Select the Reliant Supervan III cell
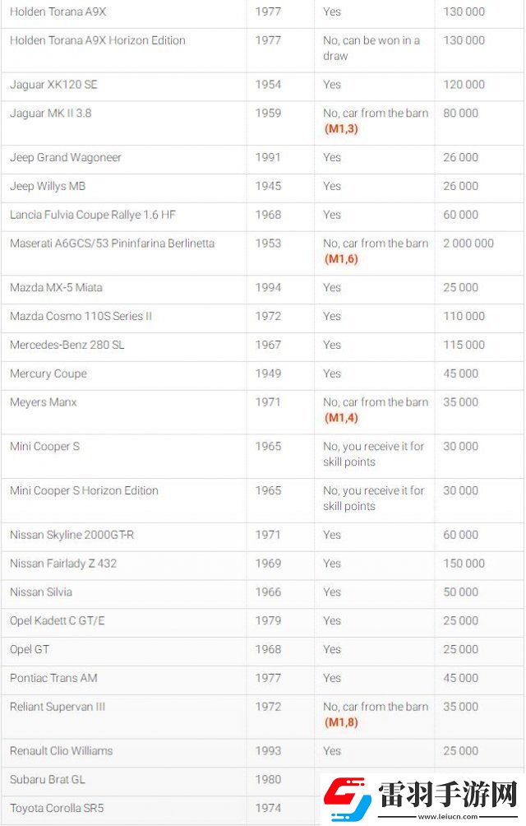526x826 pixels. (58, 707)
